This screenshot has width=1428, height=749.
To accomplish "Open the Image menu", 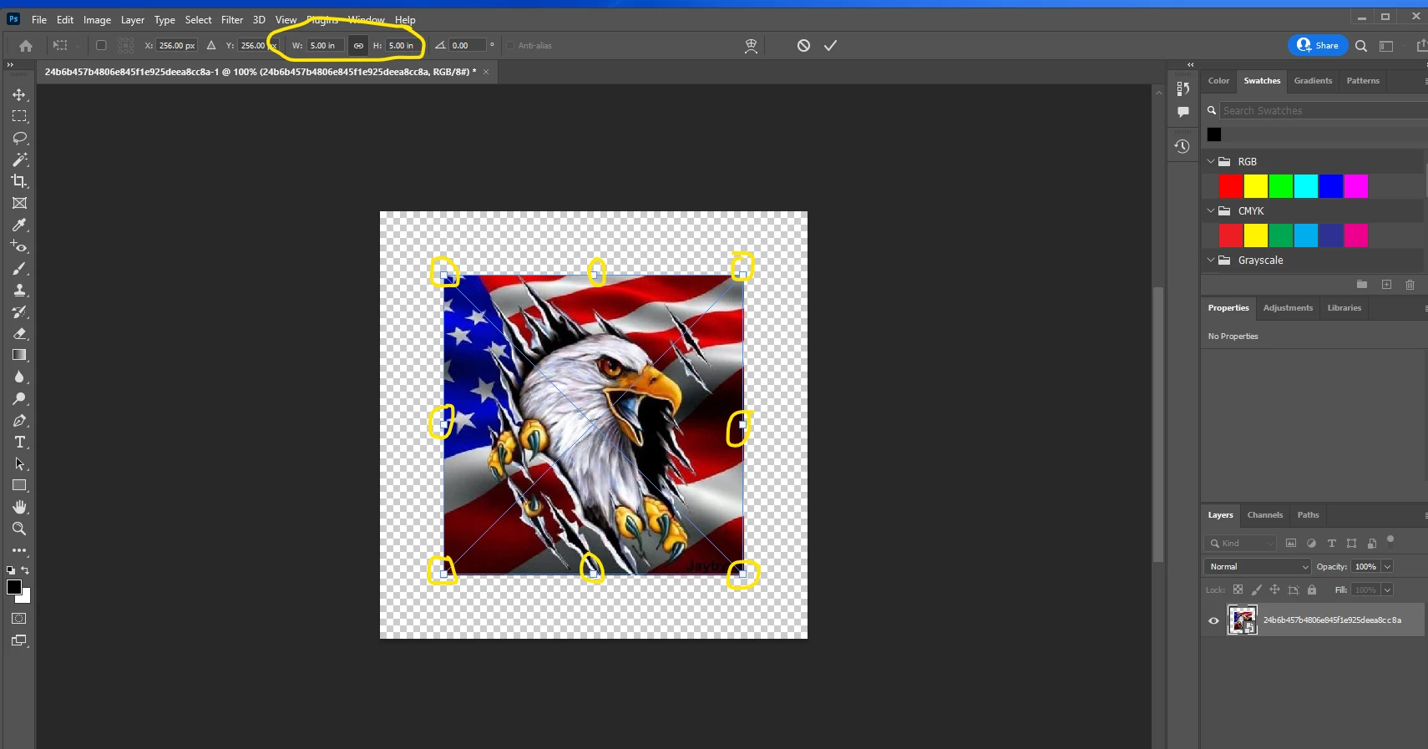I will coord(97,19).
